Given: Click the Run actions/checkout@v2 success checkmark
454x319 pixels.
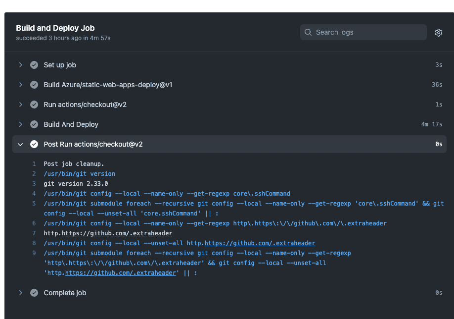Looking at the screenshot, I should tap(34, 105).
